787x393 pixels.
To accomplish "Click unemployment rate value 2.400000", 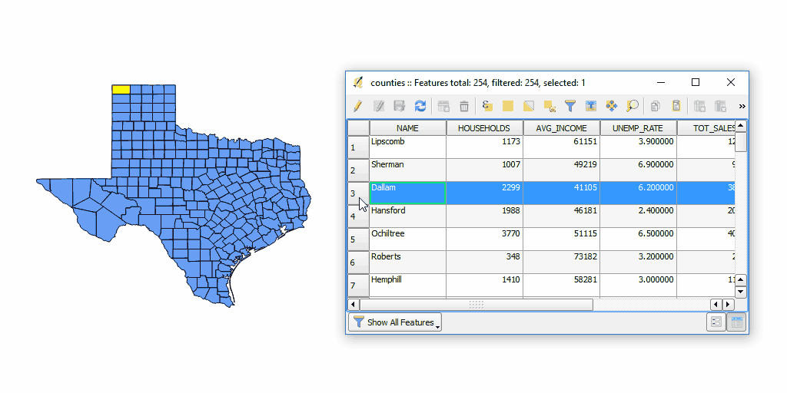I will pyautogui.click(x=638, y=216).
